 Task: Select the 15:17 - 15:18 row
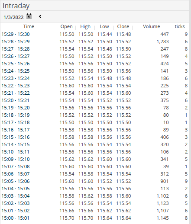coord(95,122)
